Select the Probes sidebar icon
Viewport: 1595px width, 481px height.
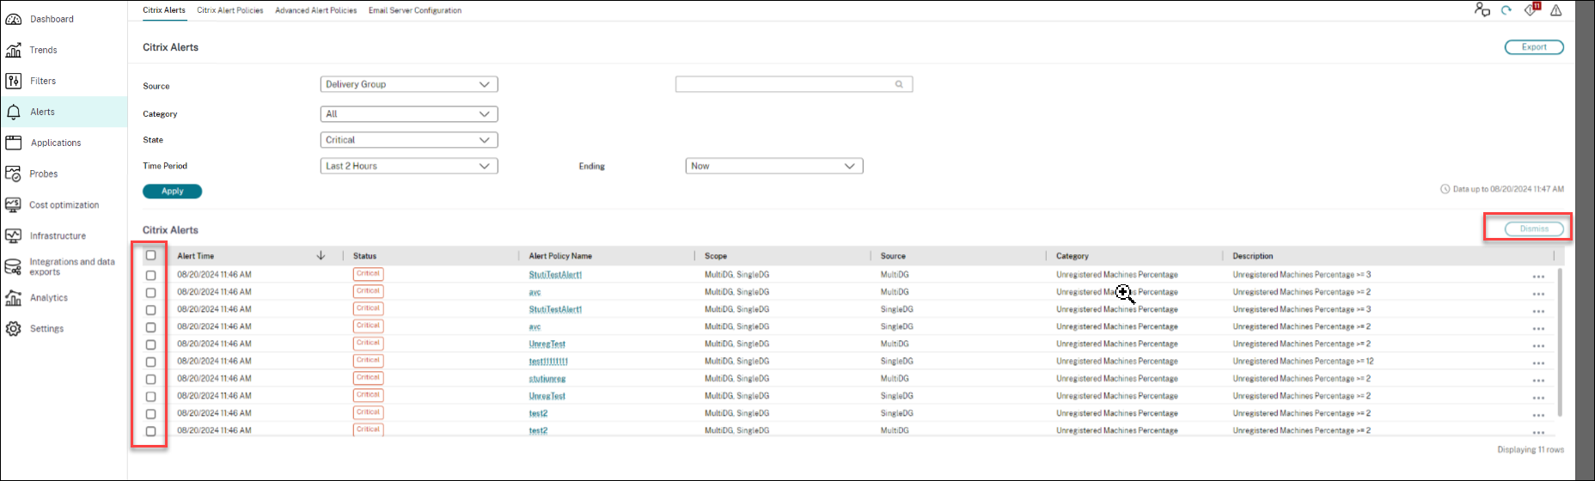coord(14,174)
